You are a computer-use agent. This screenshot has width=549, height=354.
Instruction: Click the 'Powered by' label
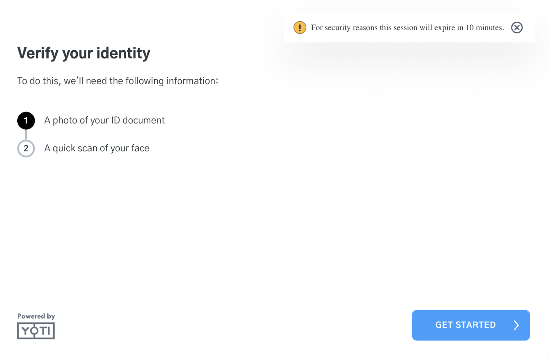(x=36, y=316)
